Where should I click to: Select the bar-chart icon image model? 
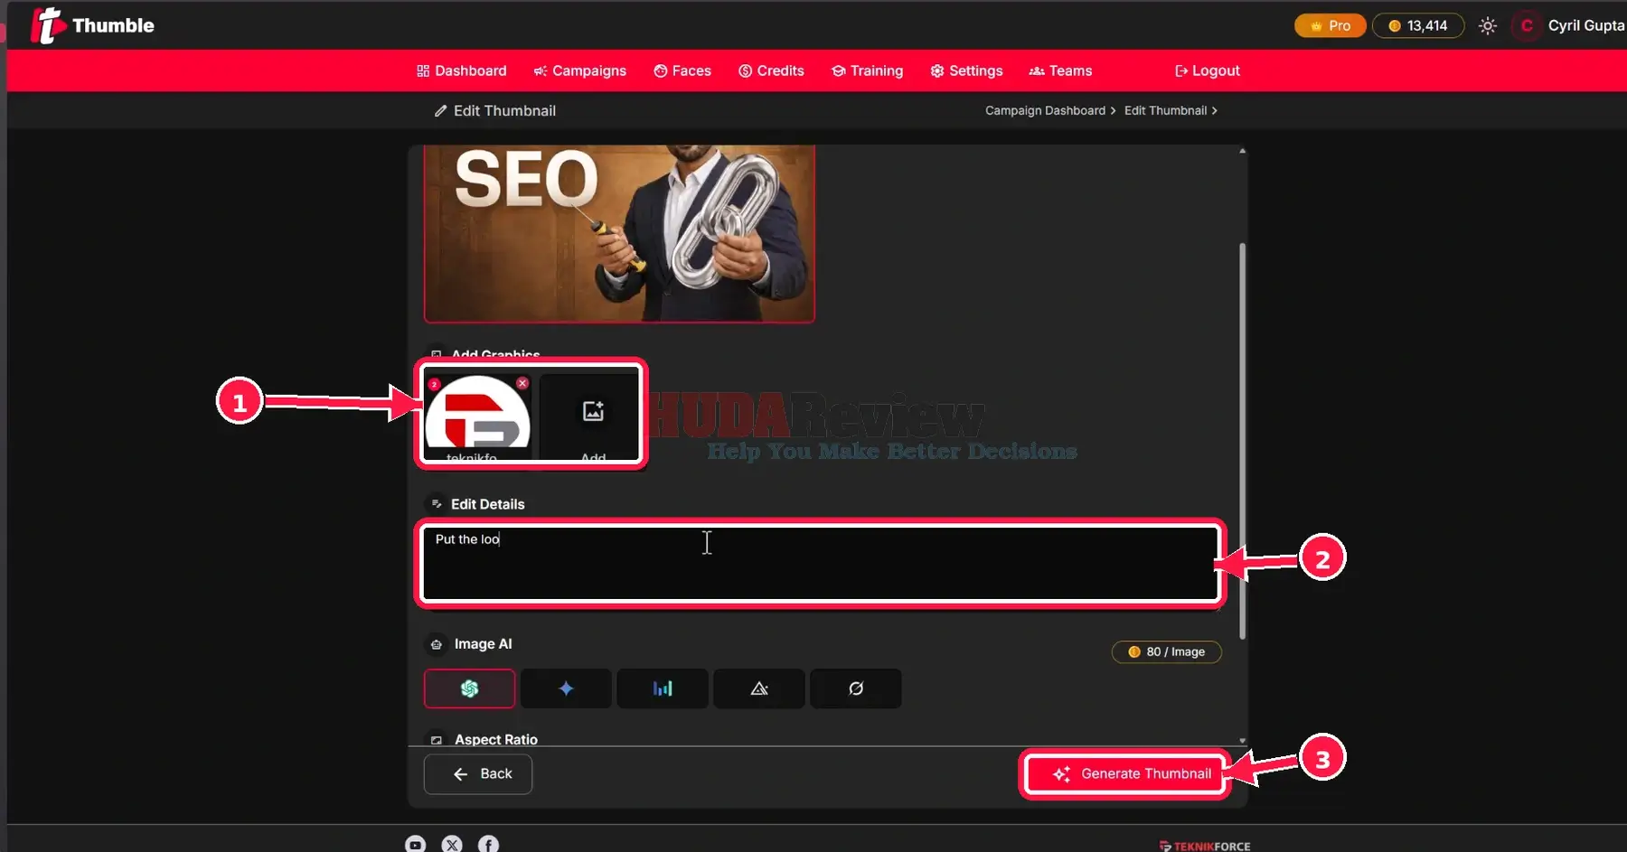pos(663,688)
